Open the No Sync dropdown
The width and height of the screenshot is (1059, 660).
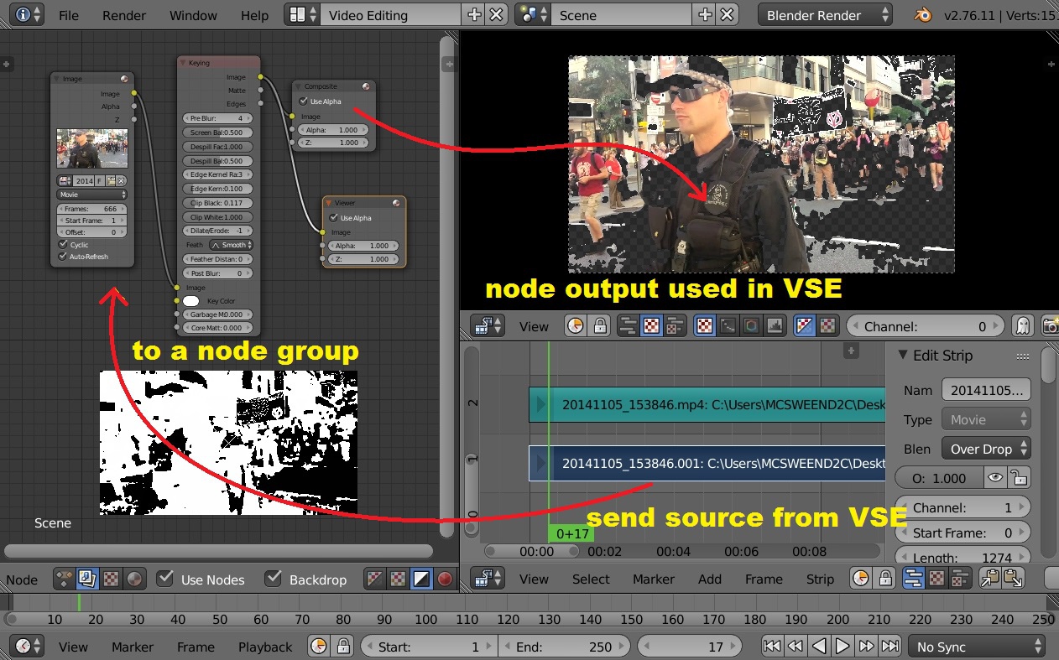point(977,647)
